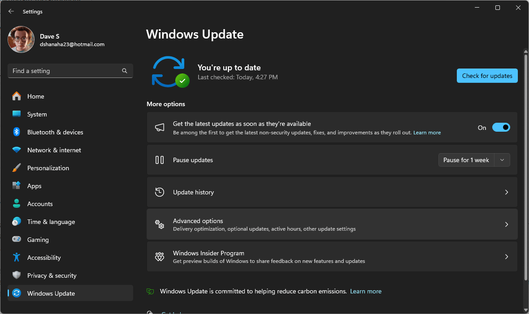Select the Apps settings icon
529x314 pixels.
click(17, 186)
